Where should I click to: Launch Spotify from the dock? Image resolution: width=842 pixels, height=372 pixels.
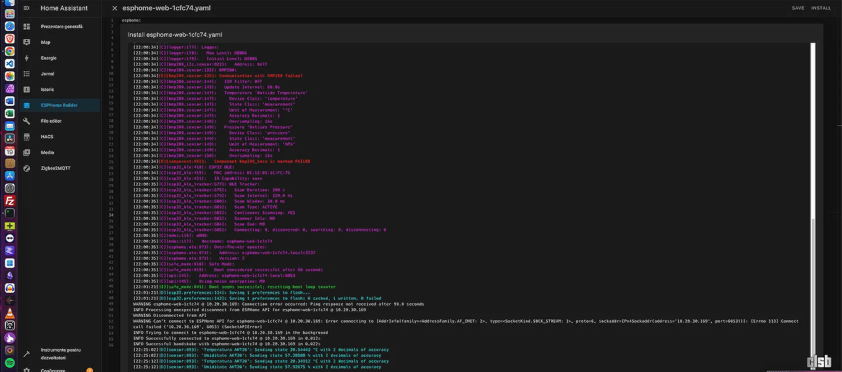click(10, 363)
